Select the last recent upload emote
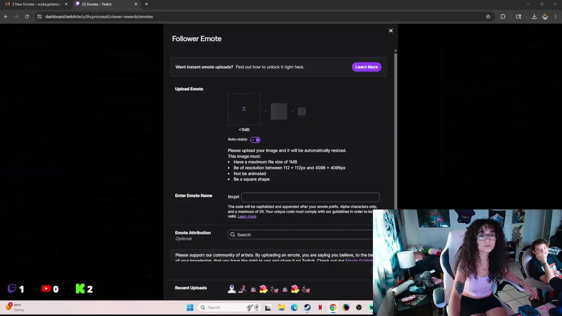 pos(306,289)
